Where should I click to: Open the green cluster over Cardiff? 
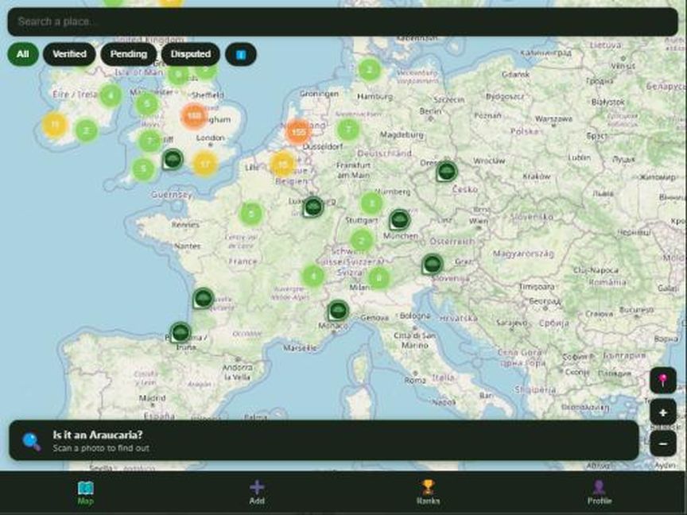(x=149, y=141)
